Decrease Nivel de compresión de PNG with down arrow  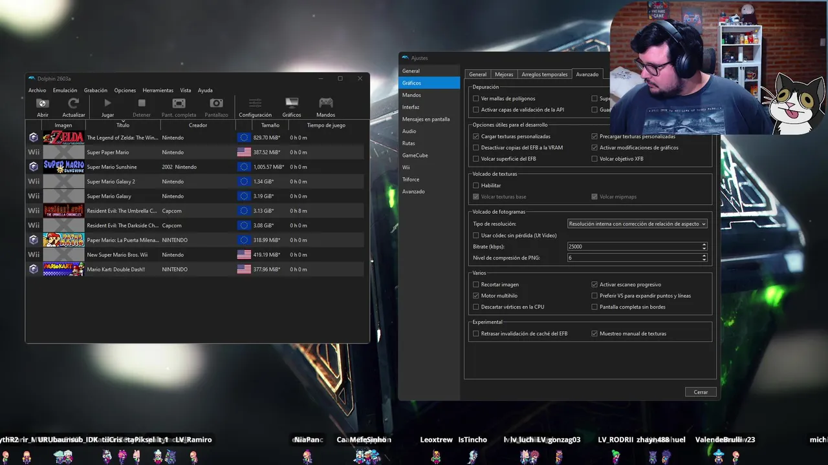tap(704, 260)
